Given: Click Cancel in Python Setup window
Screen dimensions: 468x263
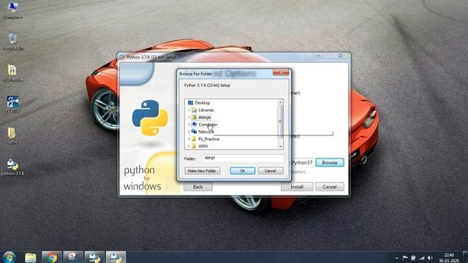Looking at the screenshot, I should tap(330, 187).
